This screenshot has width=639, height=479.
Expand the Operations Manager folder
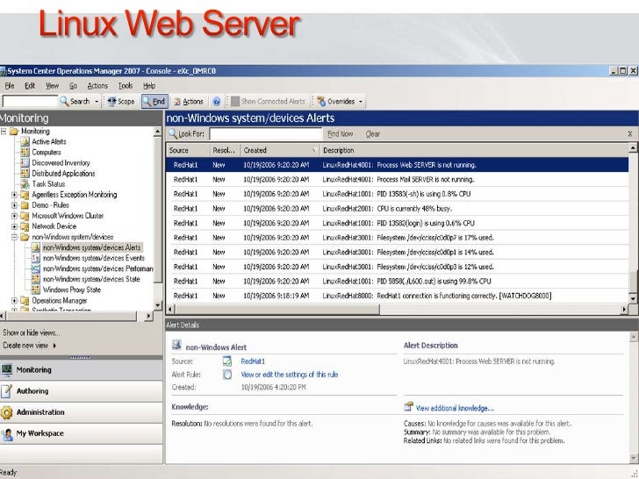click(x=14, y=301)
